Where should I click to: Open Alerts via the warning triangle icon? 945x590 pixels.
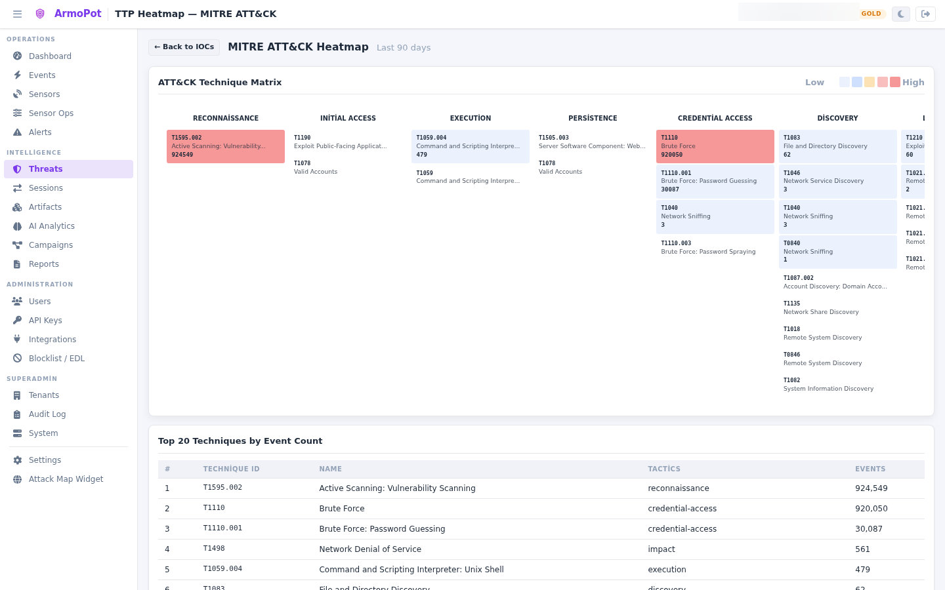pos(18,132)
